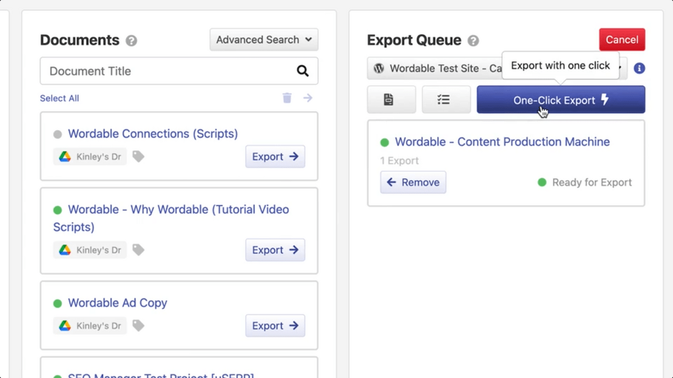This screenshot has height=378, width=673.
Task: Export the Wordable Ad Copy document
Action: [275, 326]
